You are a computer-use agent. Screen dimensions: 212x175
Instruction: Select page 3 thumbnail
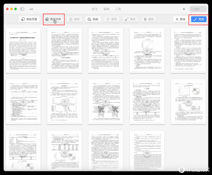(x=105, y=51)
